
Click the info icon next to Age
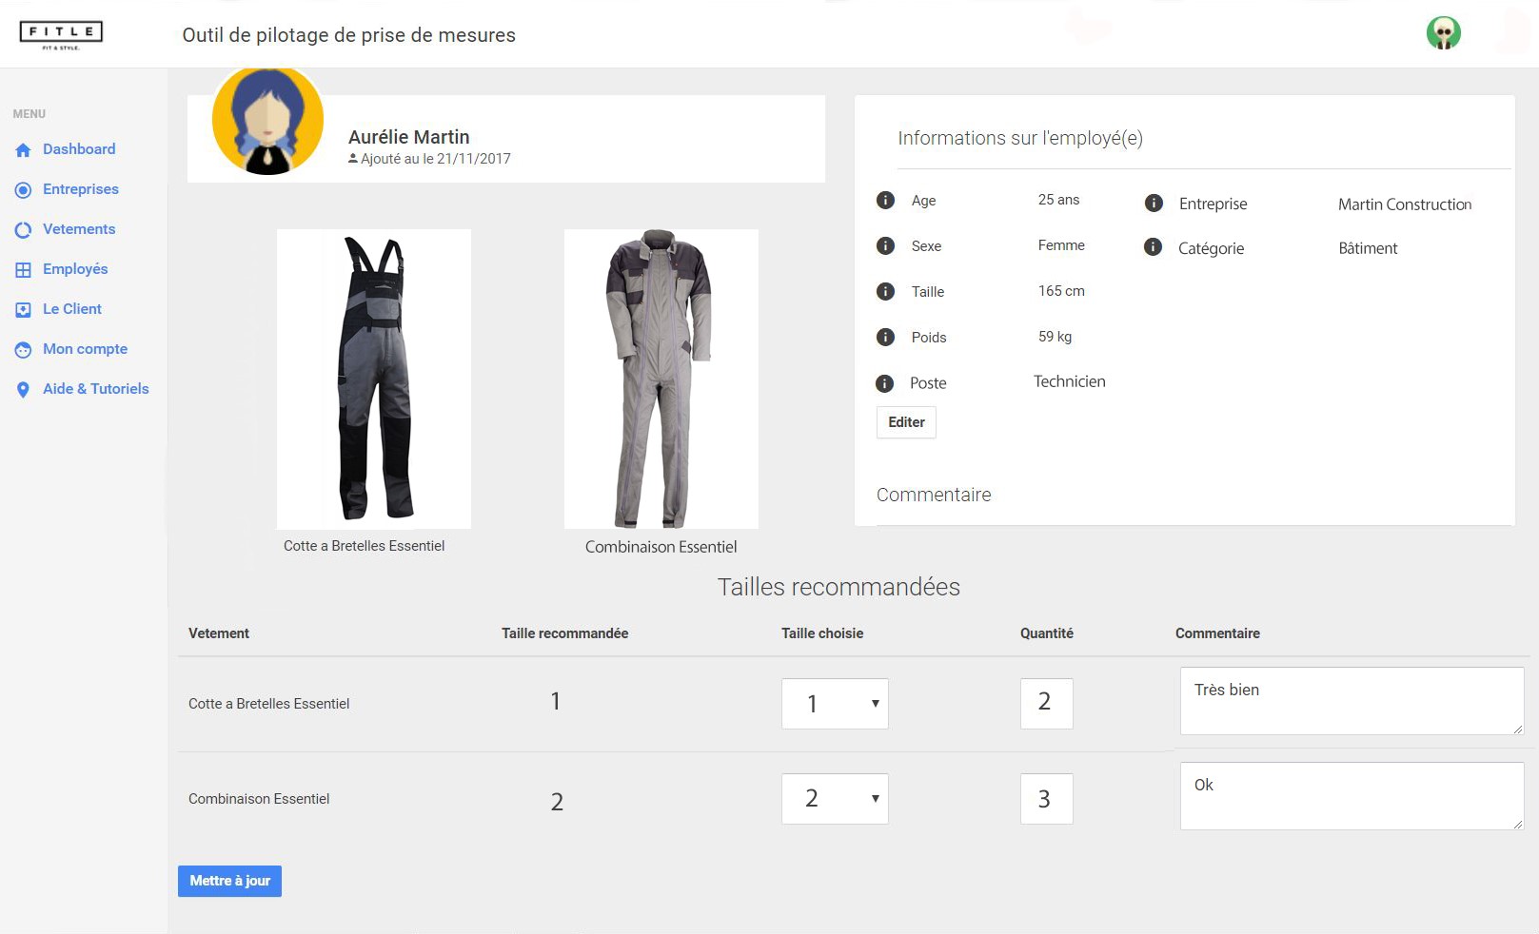(885, 201)
